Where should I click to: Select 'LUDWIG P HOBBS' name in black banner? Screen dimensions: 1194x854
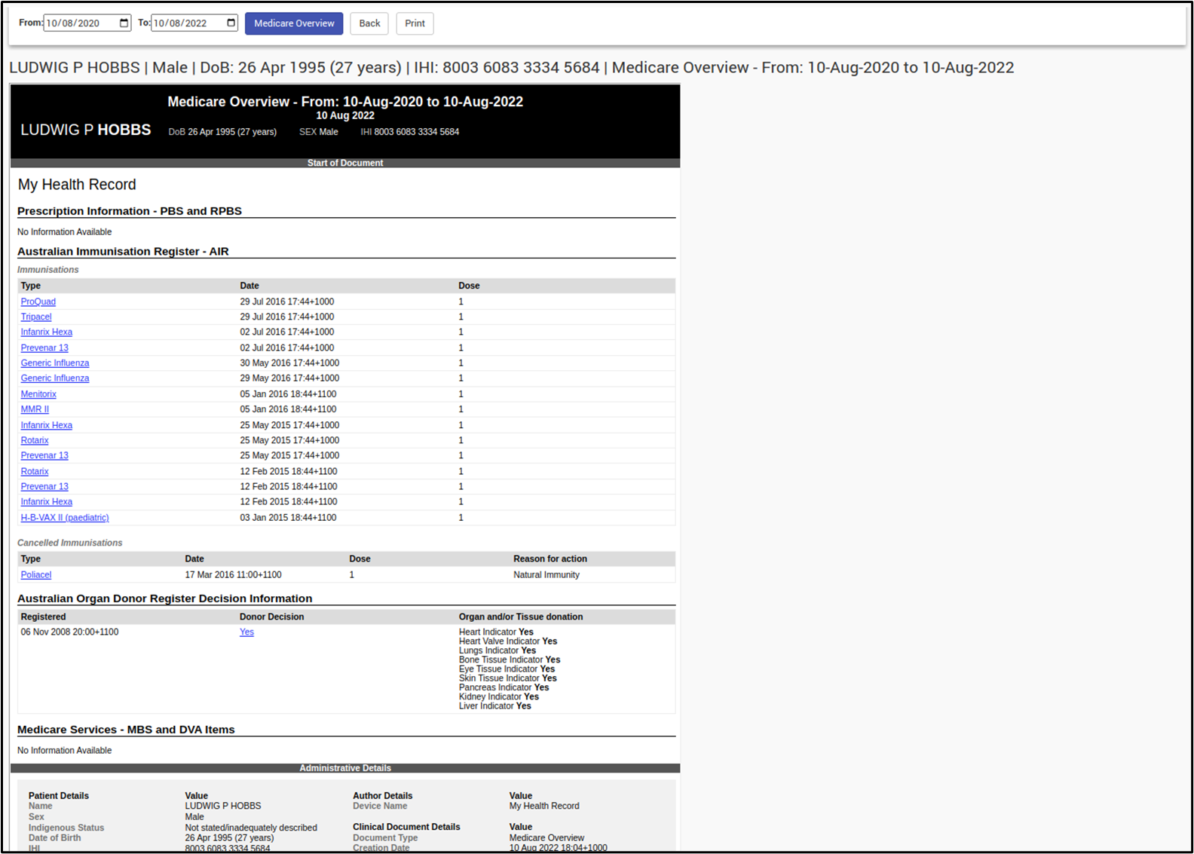coord(86,130)
